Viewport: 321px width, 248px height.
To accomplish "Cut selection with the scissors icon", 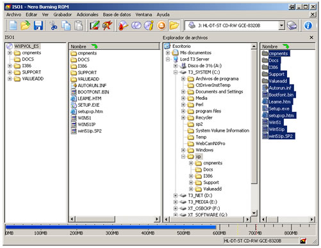I will tap(53, 26).
